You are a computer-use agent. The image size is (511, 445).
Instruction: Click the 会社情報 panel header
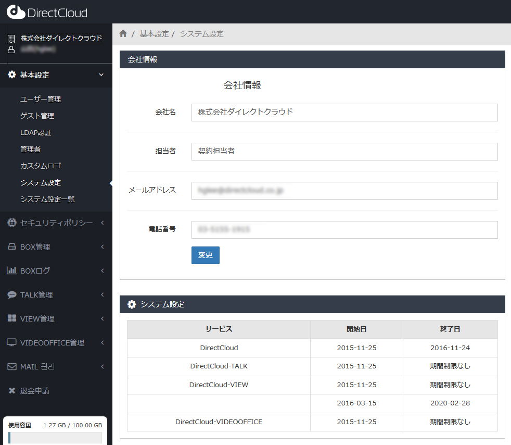tap(312, 59)
